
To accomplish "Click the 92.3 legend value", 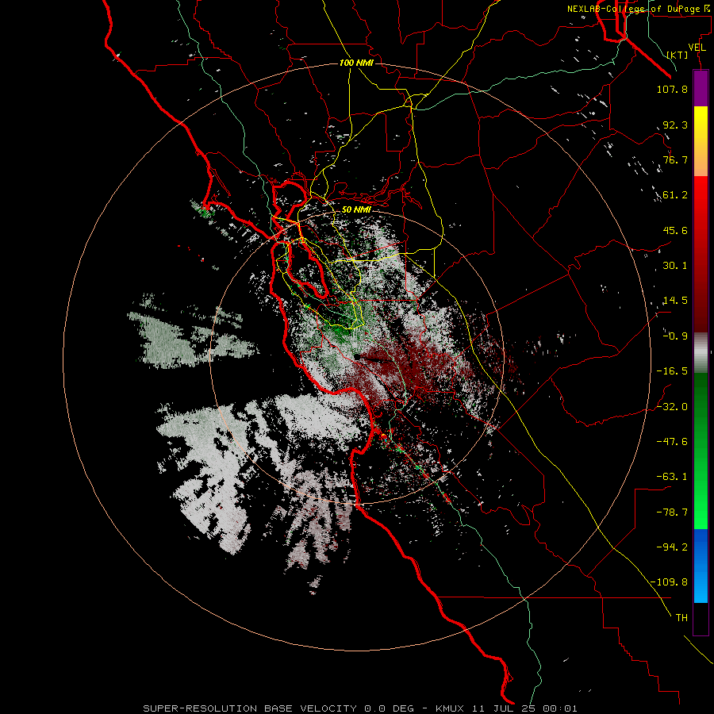I will point(675,125).
